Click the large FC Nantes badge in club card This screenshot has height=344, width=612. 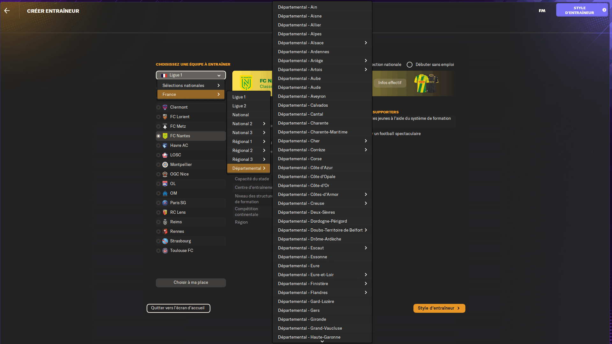246,83
